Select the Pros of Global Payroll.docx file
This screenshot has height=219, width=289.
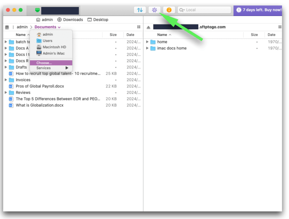39,86
